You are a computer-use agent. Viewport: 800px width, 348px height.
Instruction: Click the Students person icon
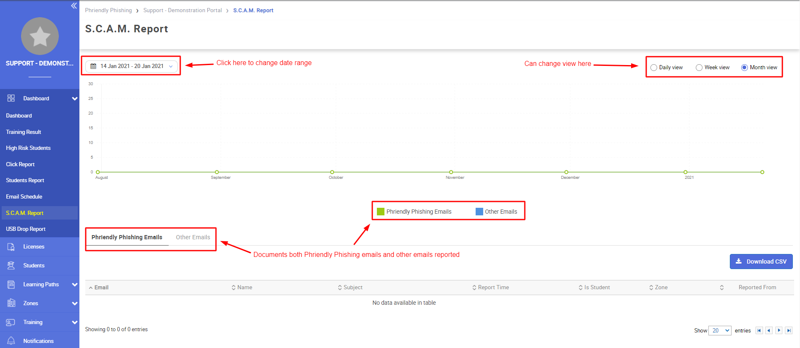point(11,266)
